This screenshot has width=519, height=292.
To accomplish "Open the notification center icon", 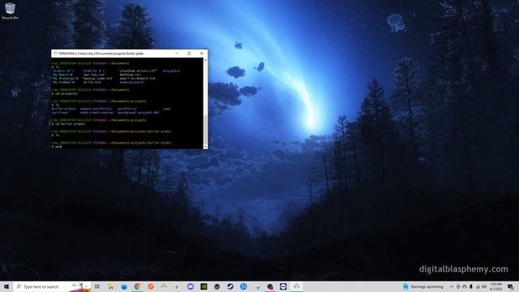I will pyautogui.click(x=510, y=286).
